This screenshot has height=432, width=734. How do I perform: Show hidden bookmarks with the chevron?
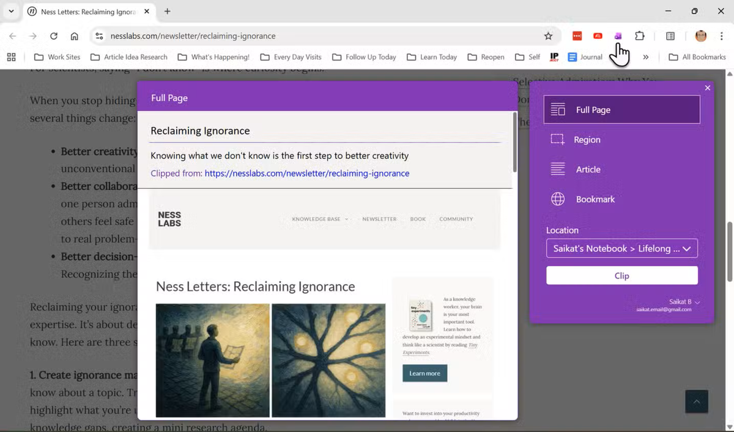(x=645, y=57)
